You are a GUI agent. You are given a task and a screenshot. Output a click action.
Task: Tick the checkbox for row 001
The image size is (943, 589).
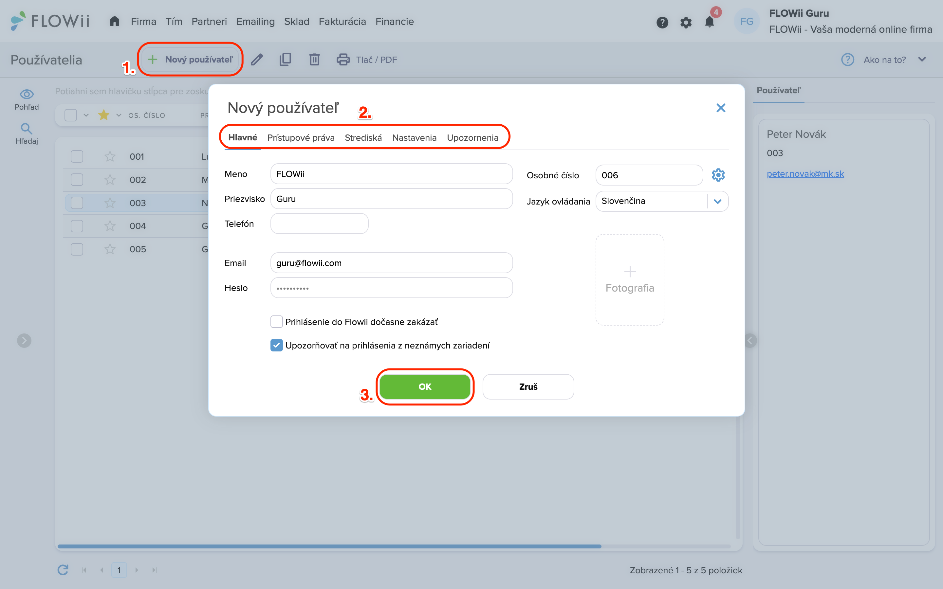(77, 157)
